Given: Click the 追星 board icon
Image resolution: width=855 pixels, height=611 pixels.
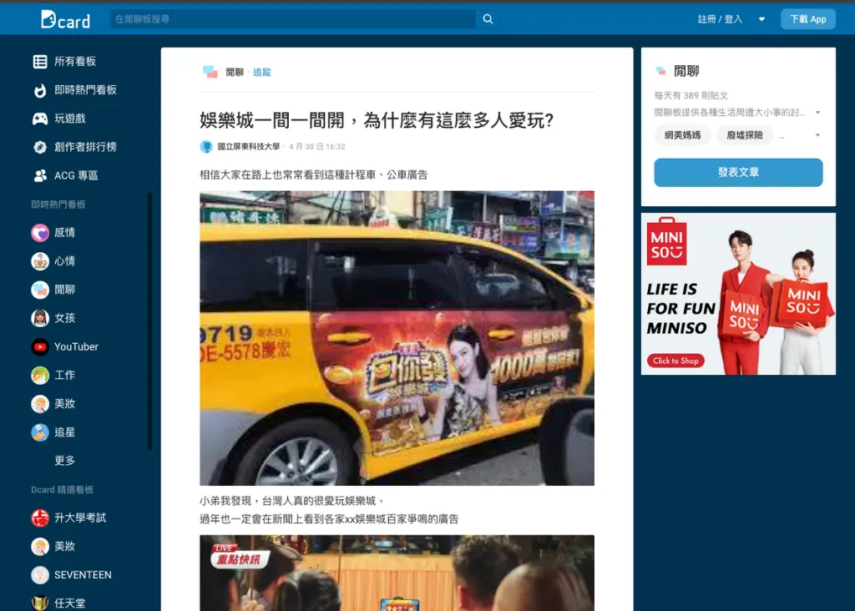Looking at the screenshot, I should (x=40, y=432).
